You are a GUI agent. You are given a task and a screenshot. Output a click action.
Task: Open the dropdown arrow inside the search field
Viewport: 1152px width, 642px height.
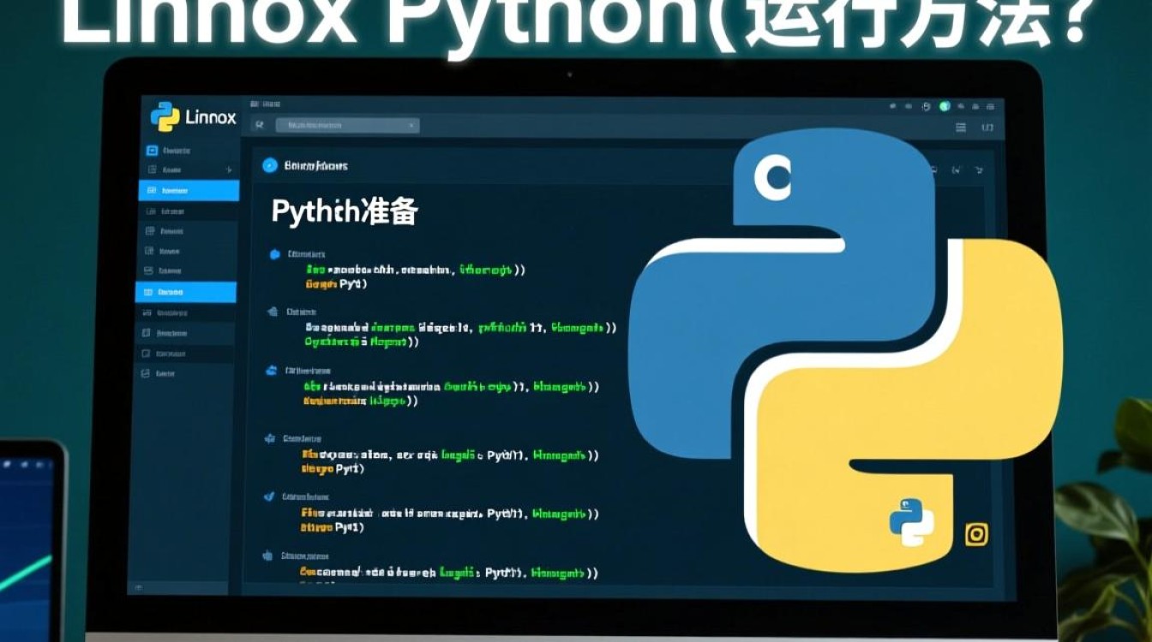click(411, 125)
